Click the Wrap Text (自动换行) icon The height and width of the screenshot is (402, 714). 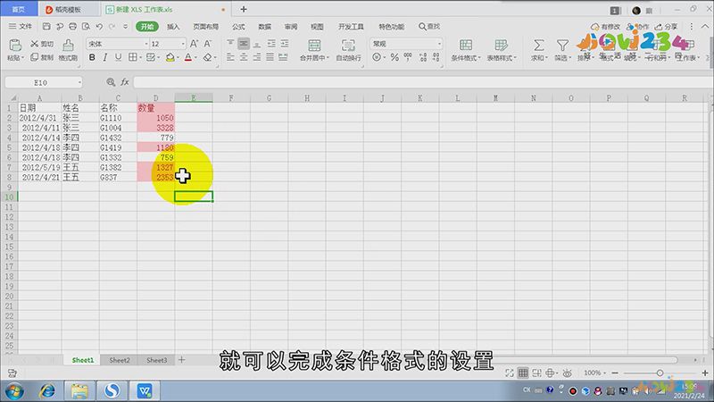tap(348, 46)
